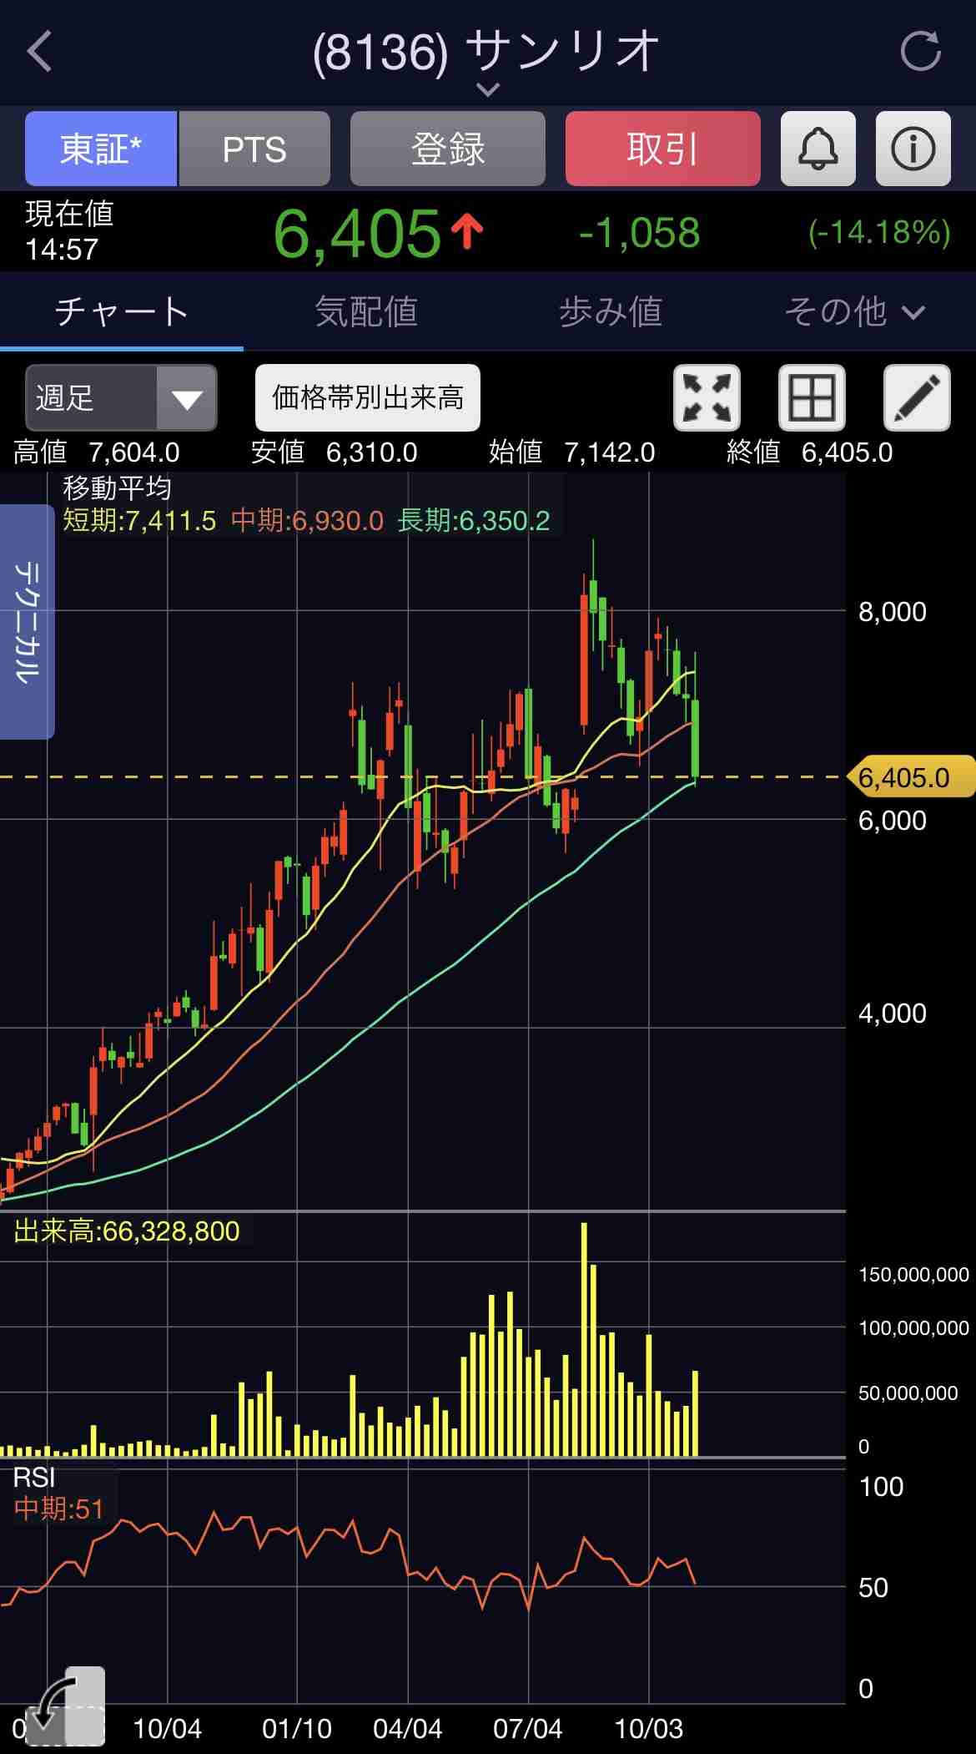The image size is (976, 1754).
Task: Open the multi-chart grid layout
Action: click(812, 397)
